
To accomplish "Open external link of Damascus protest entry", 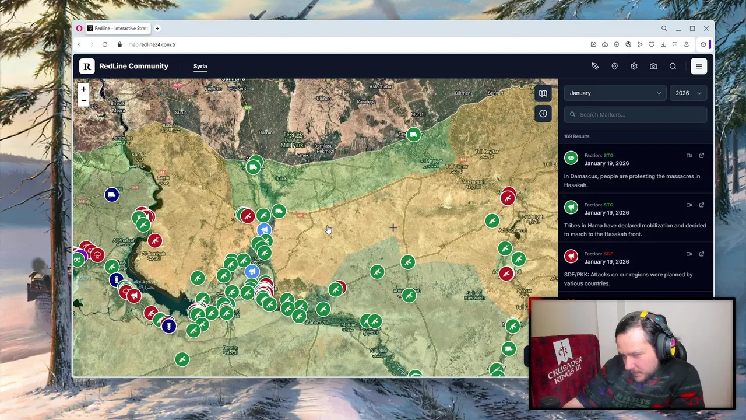I will click(x=702, y=156).
